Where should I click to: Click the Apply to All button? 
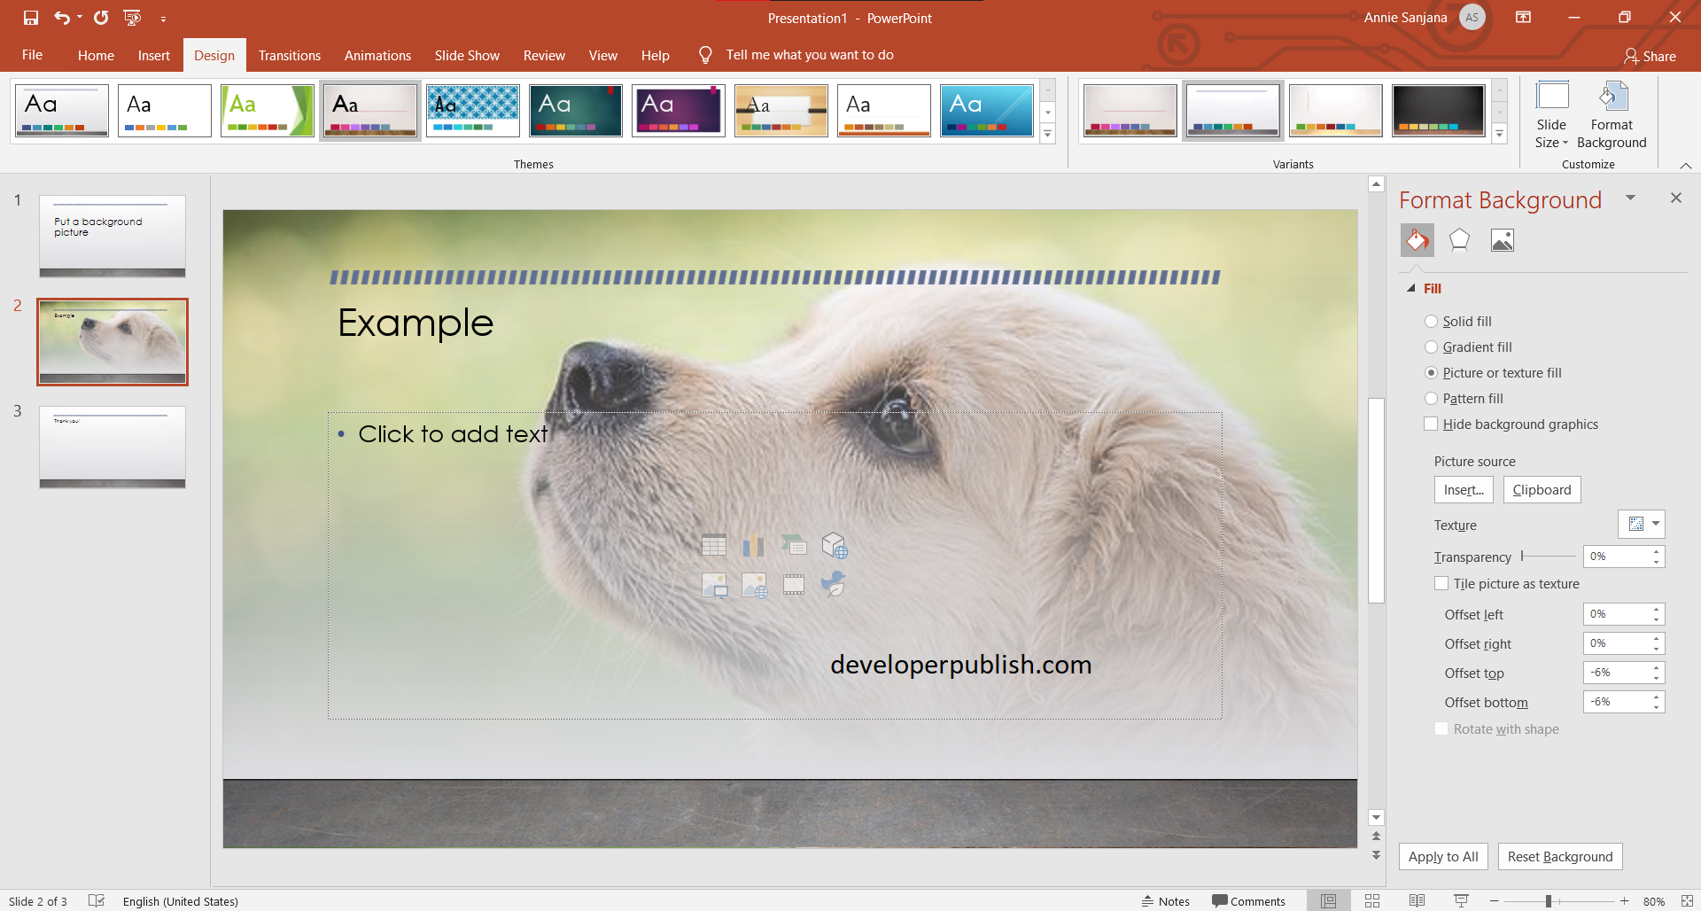tap(1442, 856)
